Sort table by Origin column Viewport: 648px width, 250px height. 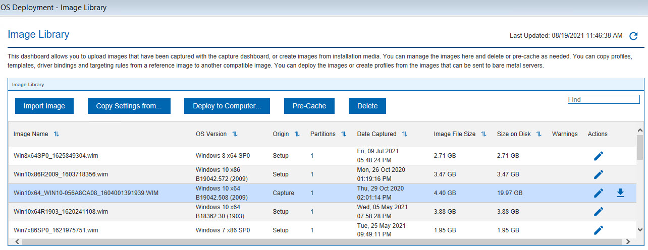click(297, 134)
